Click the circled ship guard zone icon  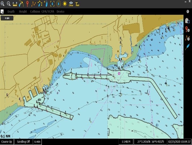[58, 4]
